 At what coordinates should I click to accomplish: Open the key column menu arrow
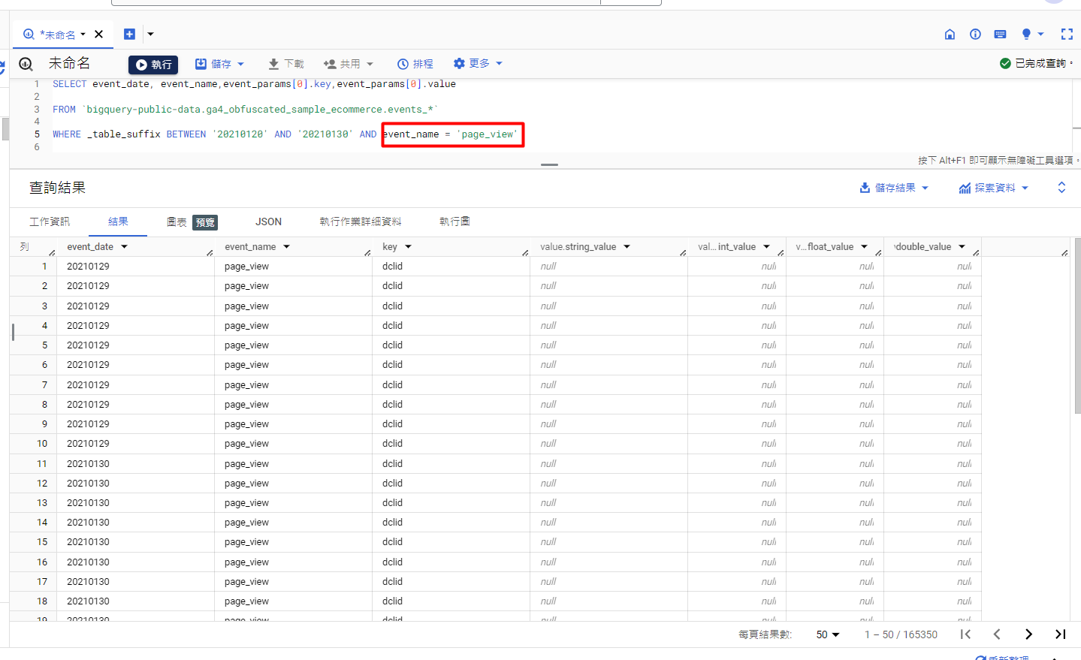click(408, 246)
